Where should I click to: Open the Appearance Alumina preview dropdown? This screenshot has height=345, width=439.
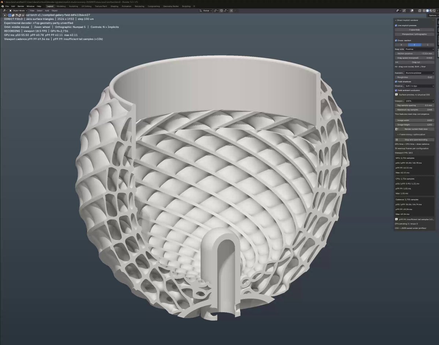(x=419, y=73)
